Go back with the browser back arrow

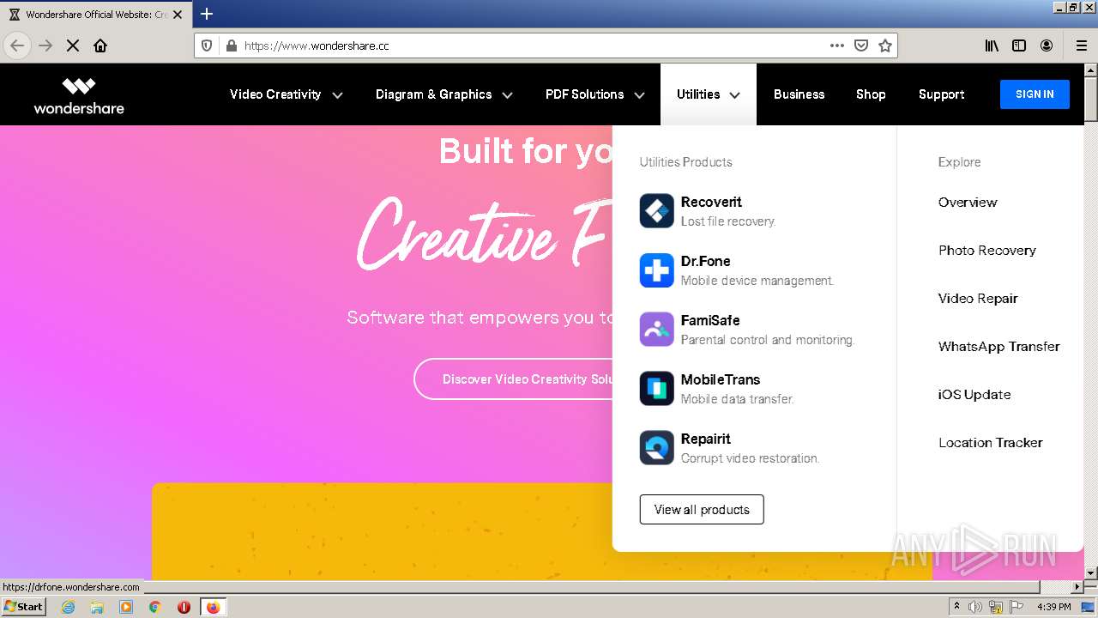(17, 45)
